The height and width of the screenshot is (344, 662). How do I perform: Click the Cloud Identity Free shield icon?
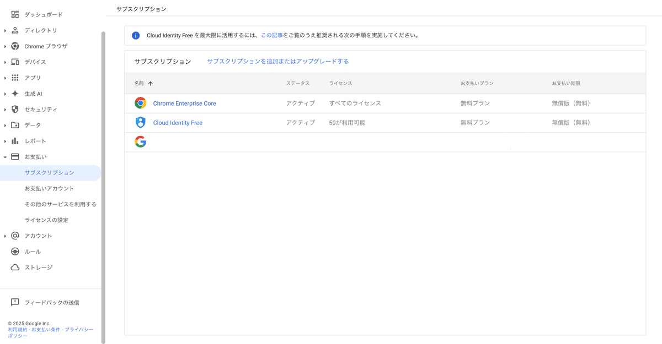point(140,122)
